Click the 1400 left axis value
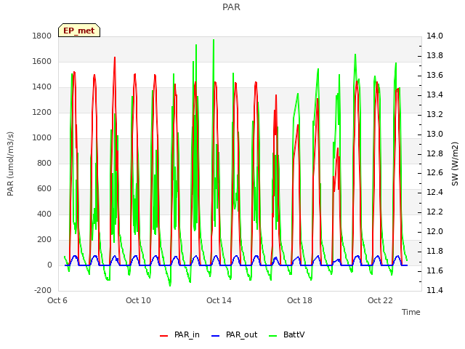 click(x=42, y=87)
